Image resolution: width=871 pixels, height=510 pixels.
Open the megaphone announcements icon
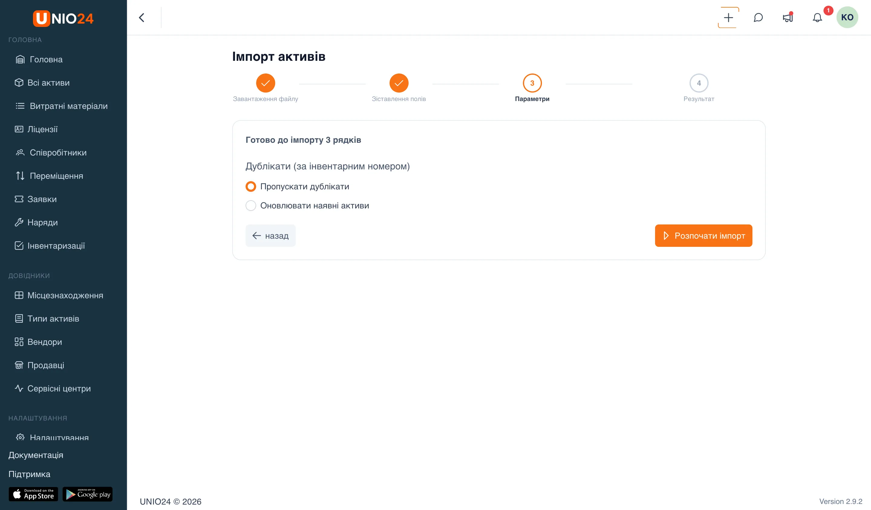point(788,17)
